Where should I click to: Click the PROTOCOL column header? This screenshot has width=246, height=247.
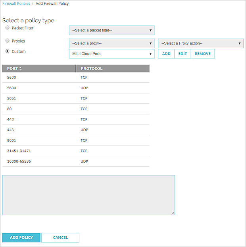coord(92,68)
